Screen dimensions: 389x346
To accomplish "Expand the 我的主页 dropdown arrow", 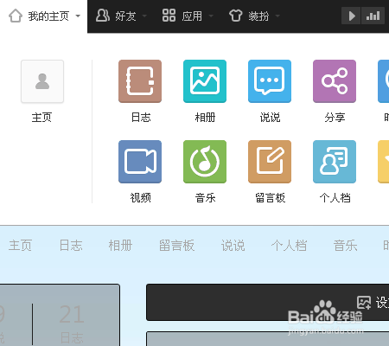I will [x=78, y=16].
